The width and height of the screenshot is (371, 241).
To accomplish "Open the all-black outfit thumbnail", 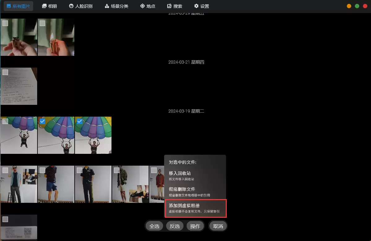I will click(x=93, y=184).
